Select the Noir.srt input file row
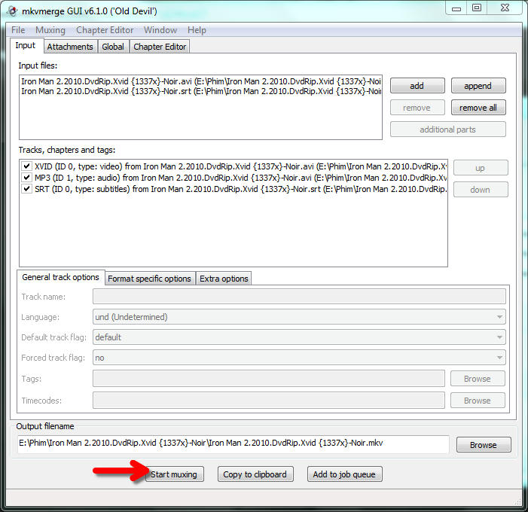This screenshot has width=528, height=512. point(200,92)
